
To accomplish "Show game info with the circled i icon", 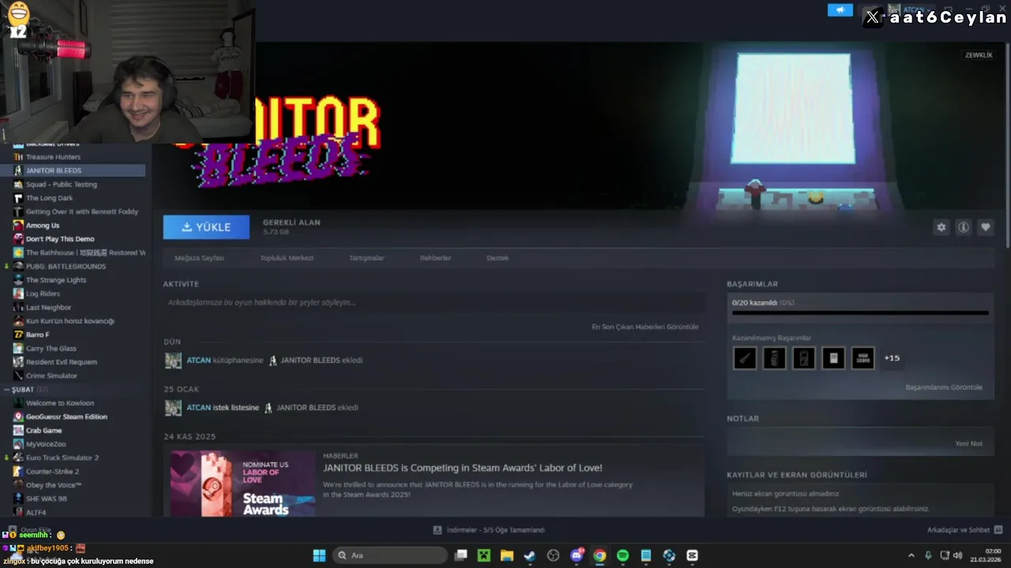I will [x=963, y=227].
